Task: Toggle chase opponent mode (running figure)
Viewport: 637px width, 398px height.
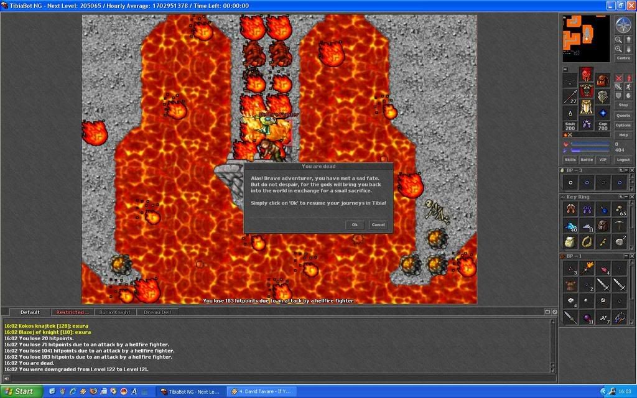Action: (x=628, y=87)
